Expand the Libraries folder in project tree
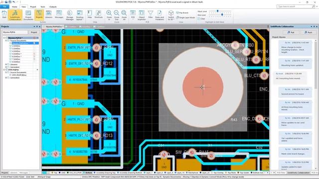 coord(6,64)
